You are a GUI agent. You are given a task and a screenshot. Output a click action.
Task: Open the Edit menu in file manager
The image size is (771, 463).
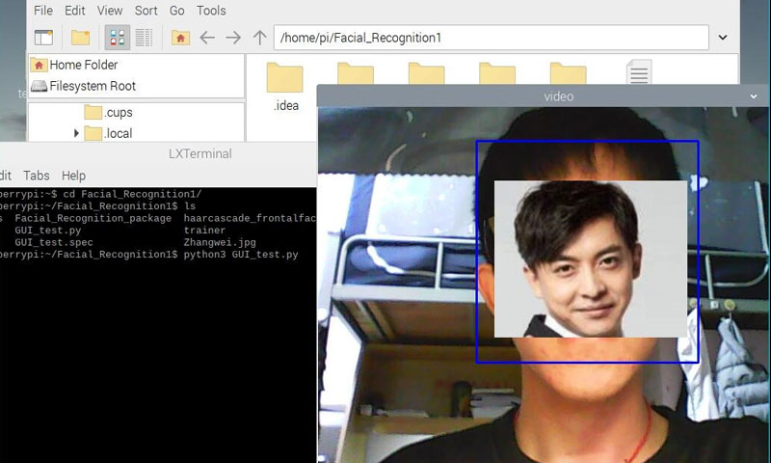tap(75, 11)
